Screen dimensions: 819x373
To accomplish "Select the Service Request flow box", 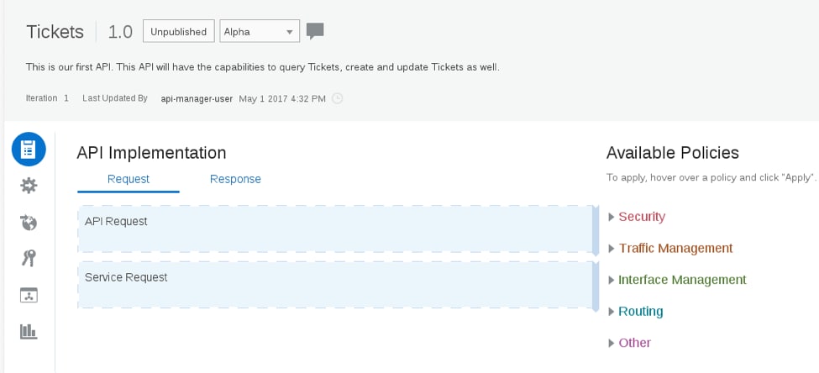I will (x=336, y=285).
